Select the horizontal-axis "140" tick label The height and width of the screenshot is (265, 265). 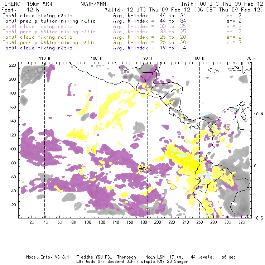[116, 222]
